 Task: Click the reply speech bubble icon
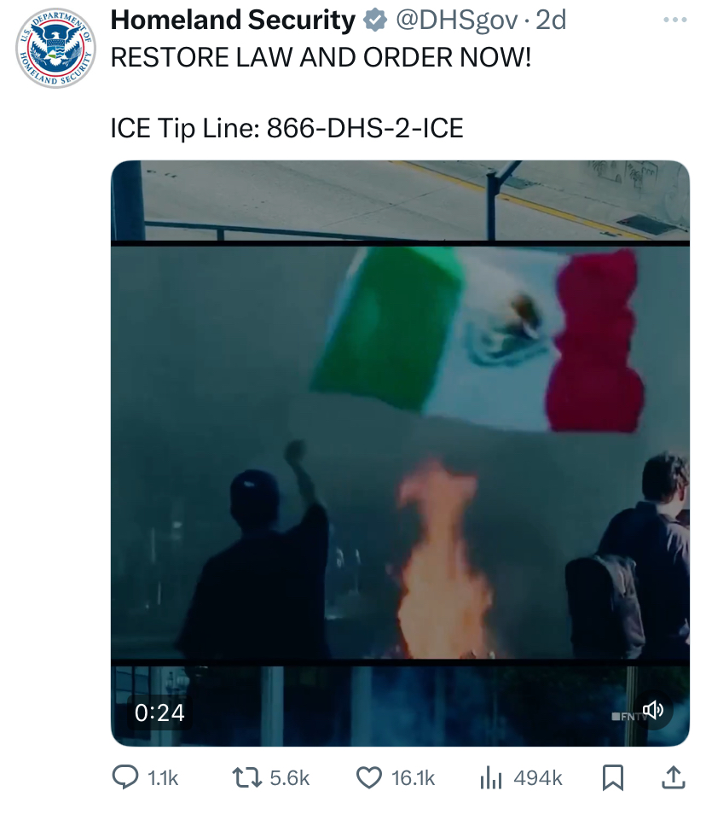click(x=125, y=777)
